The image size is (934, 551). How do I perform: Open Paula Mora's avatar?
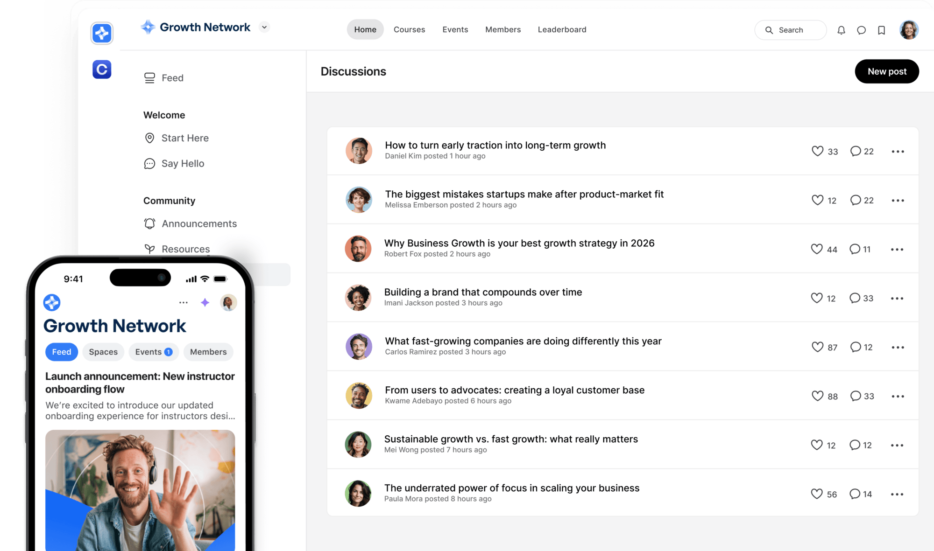[x=358, y=494]
